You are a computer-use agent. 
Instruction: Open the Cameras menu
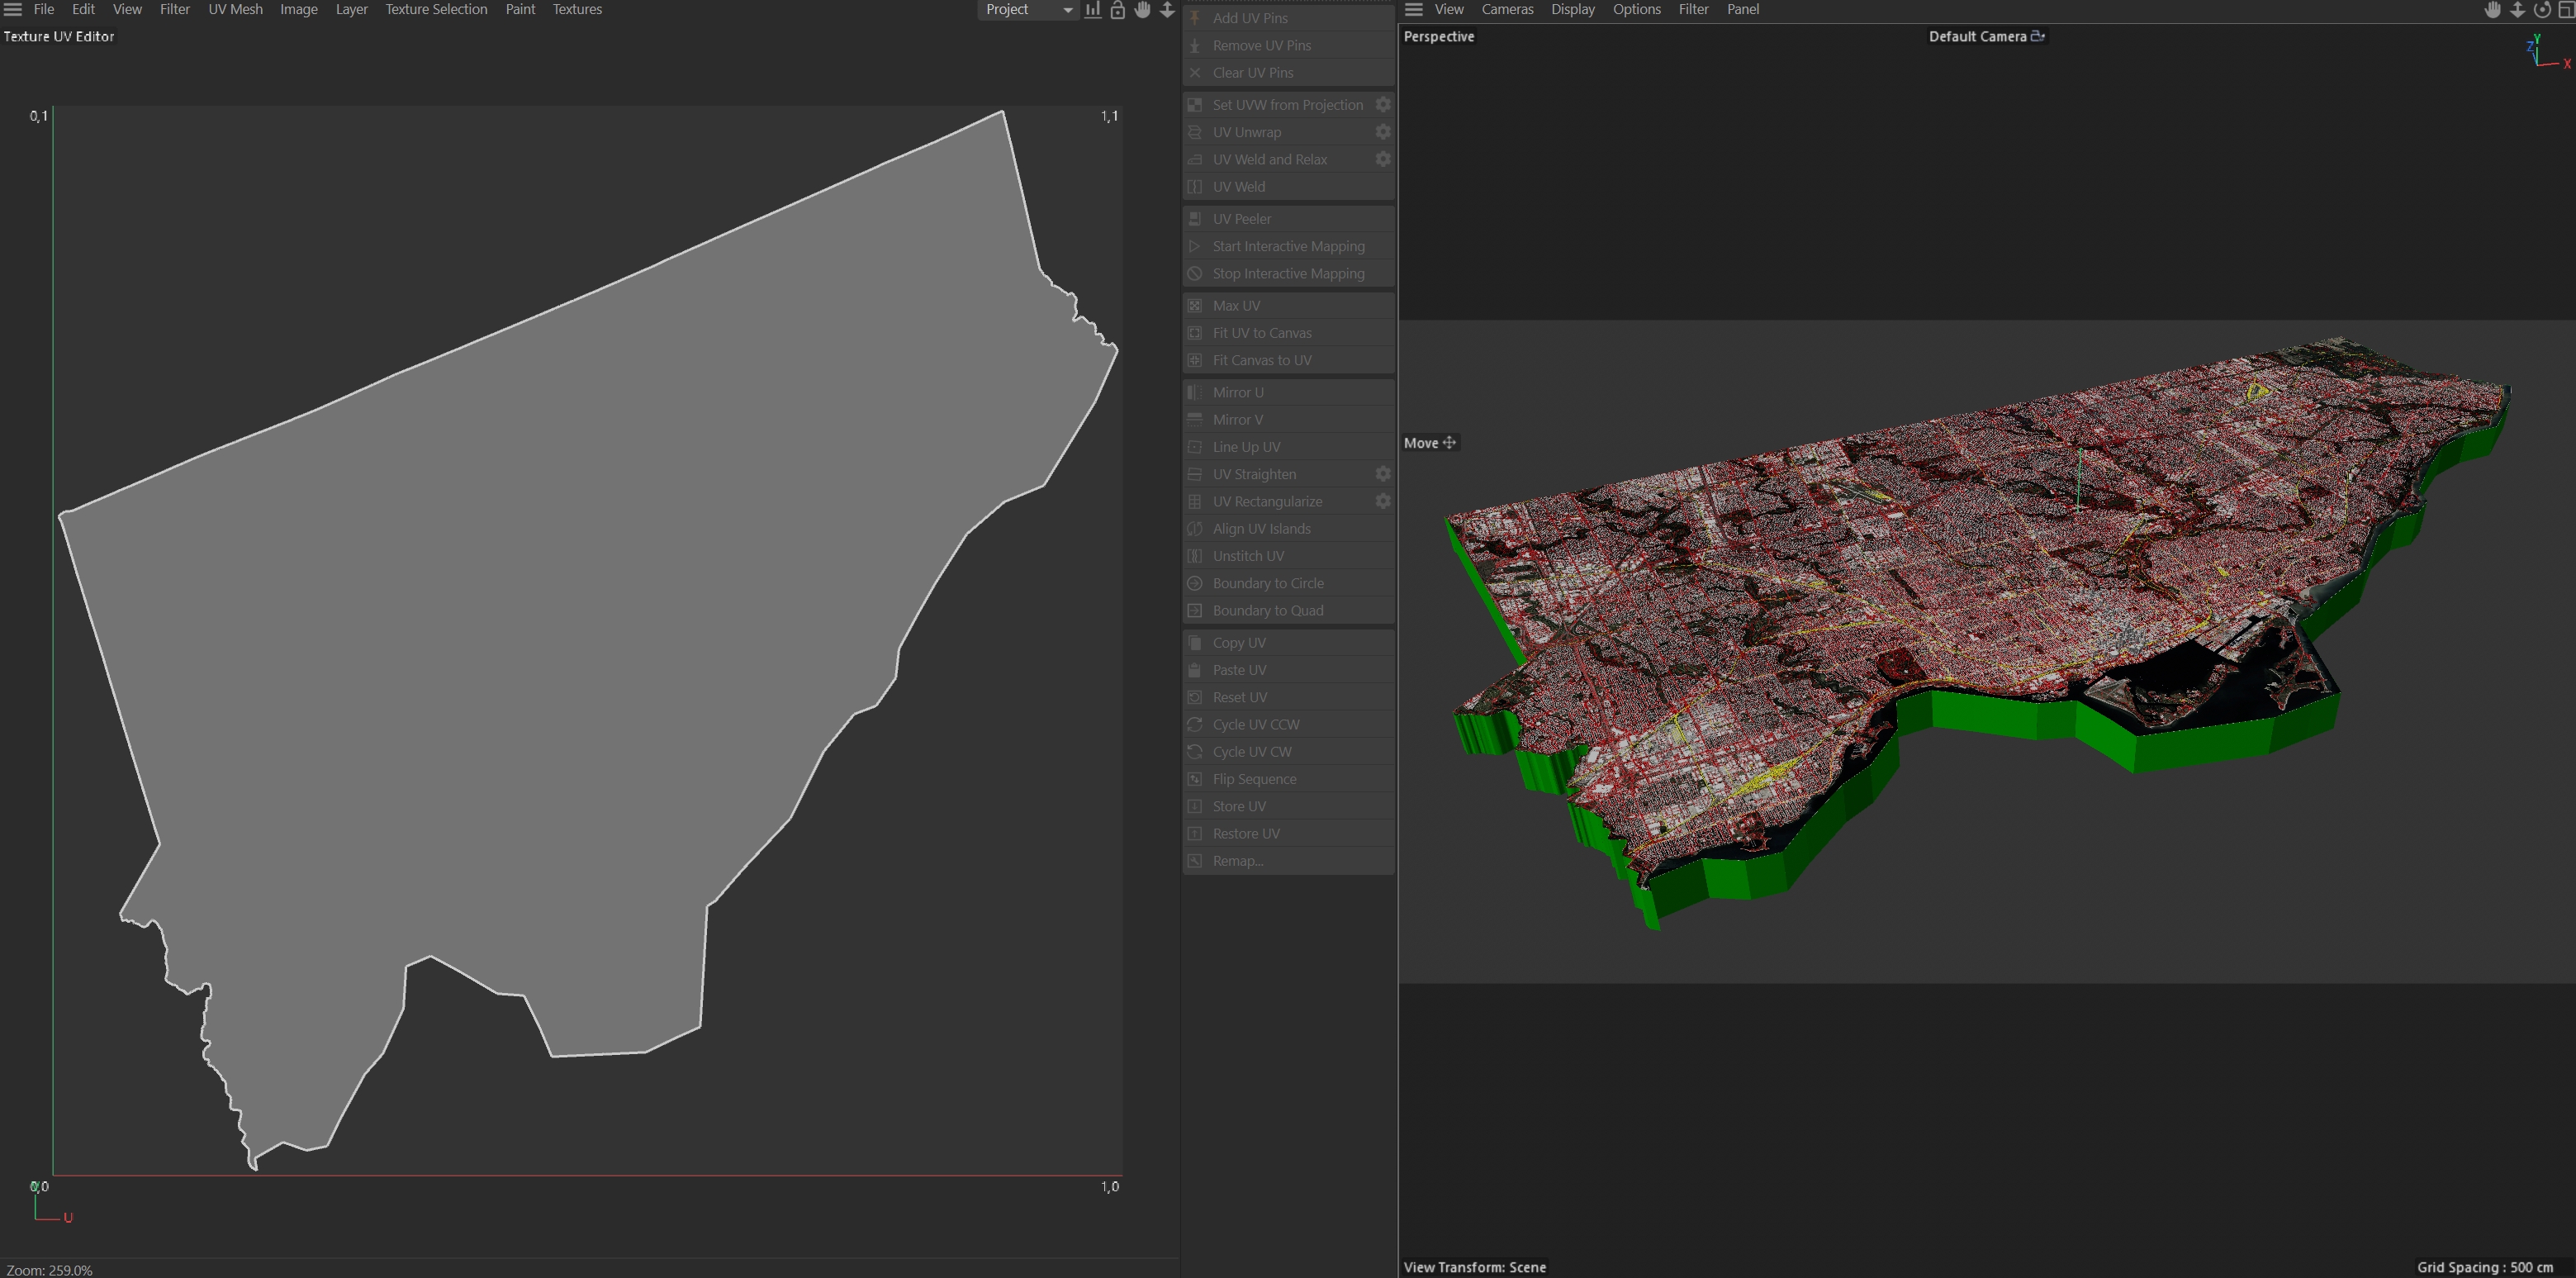(x=1507, y=10)
